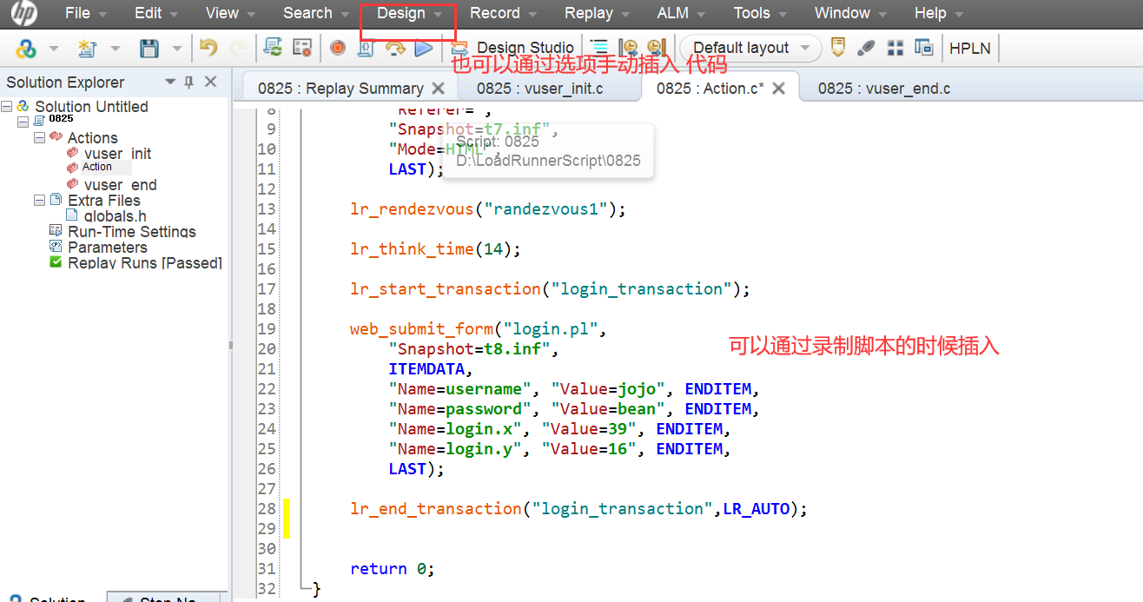This screenshot has width=1143, height=602.
Task: Collapse the Extra Files folder
Action: 39,200
